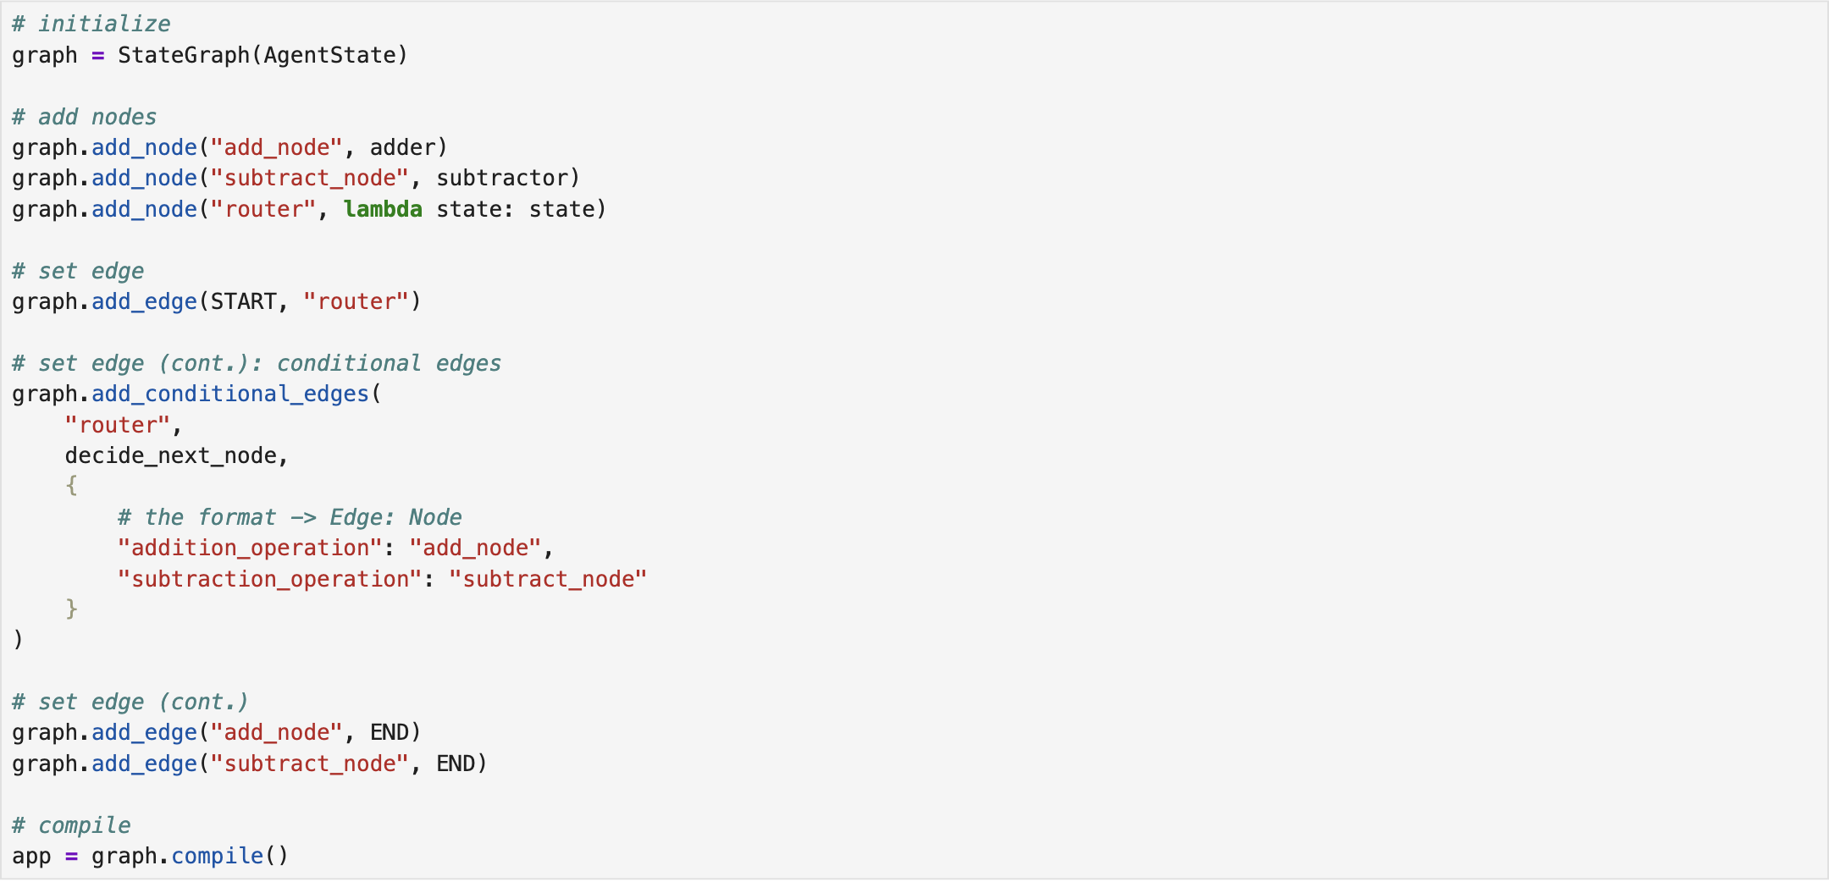Click START in the add_edge call
The height and width of the screenshot is (882, 1829).
pos(243,302)
